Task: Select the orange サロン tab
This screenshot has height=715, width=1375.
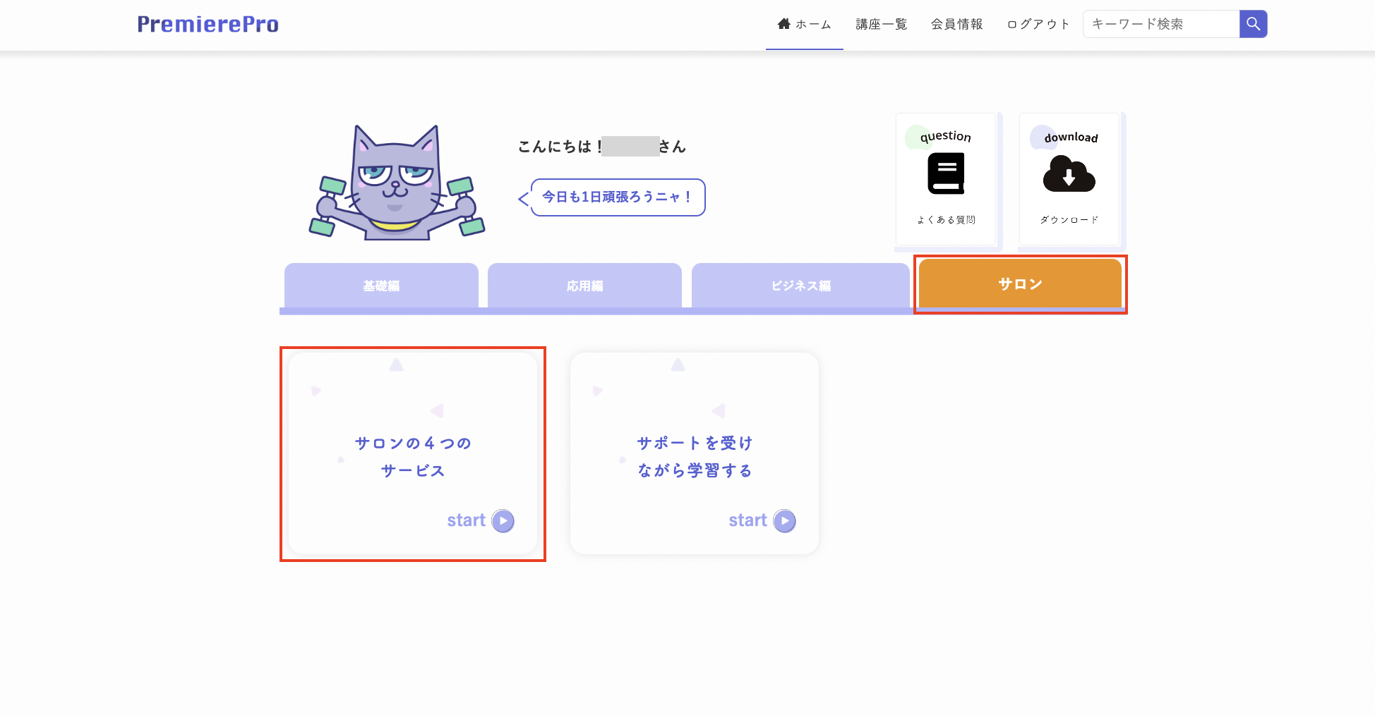Action: 1020,283
